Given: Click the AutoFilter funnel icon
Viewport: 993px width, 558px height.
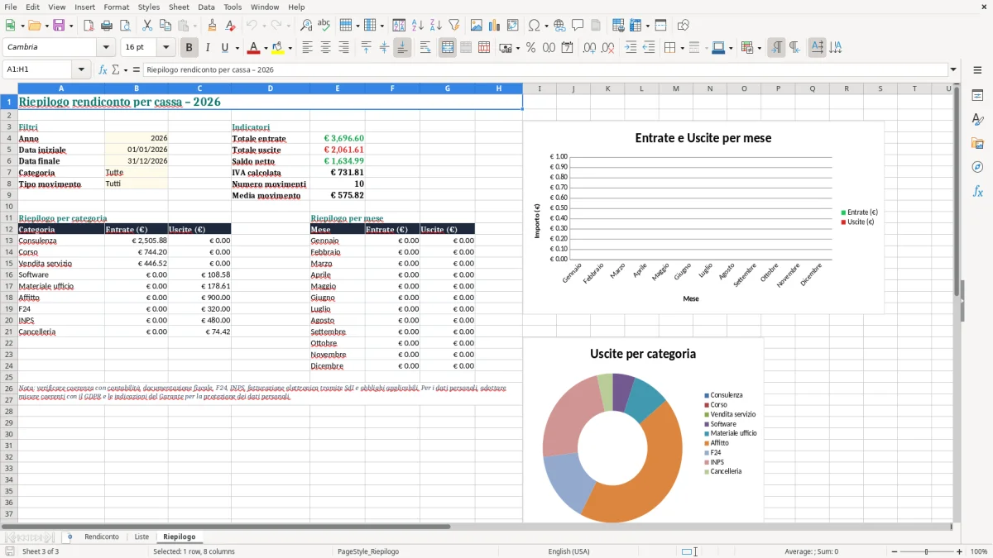Looking at the screenshot, I should tap(453, 26).
